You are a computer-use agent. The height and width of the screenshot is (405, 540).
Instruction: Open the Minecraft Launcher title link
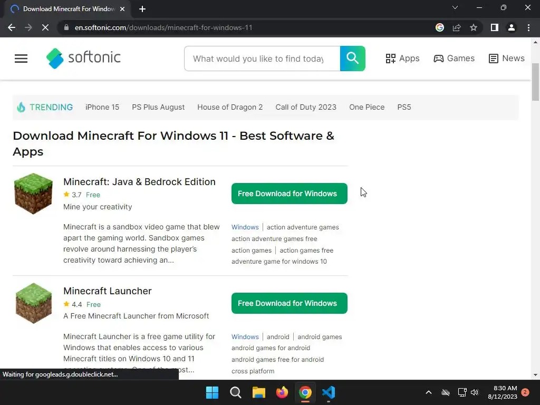[108, 291]
